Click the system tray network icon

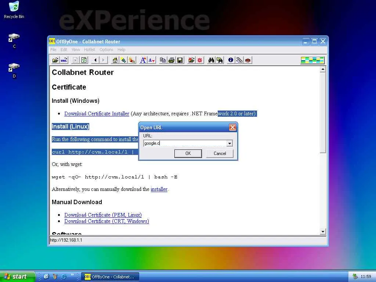coord(355,276)
